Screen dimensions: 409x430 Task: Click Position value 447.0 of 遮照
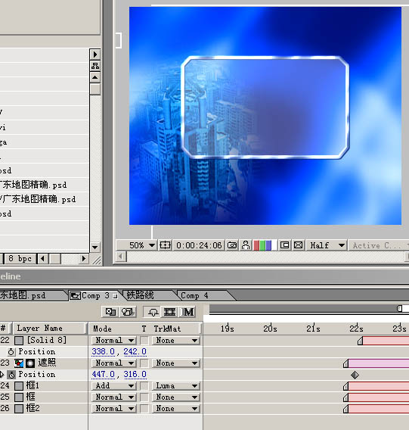pos(104,374)
